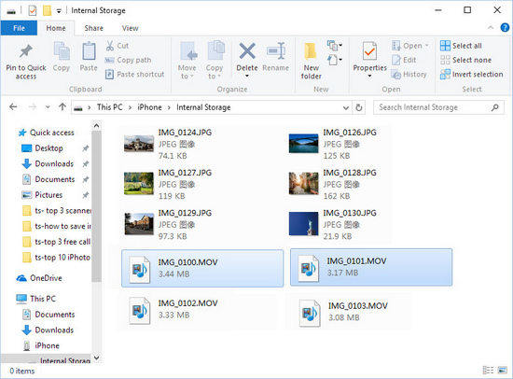Go up one folder level arrow
Viewport: 513px width, 379px height.
(x=62, y=106)
